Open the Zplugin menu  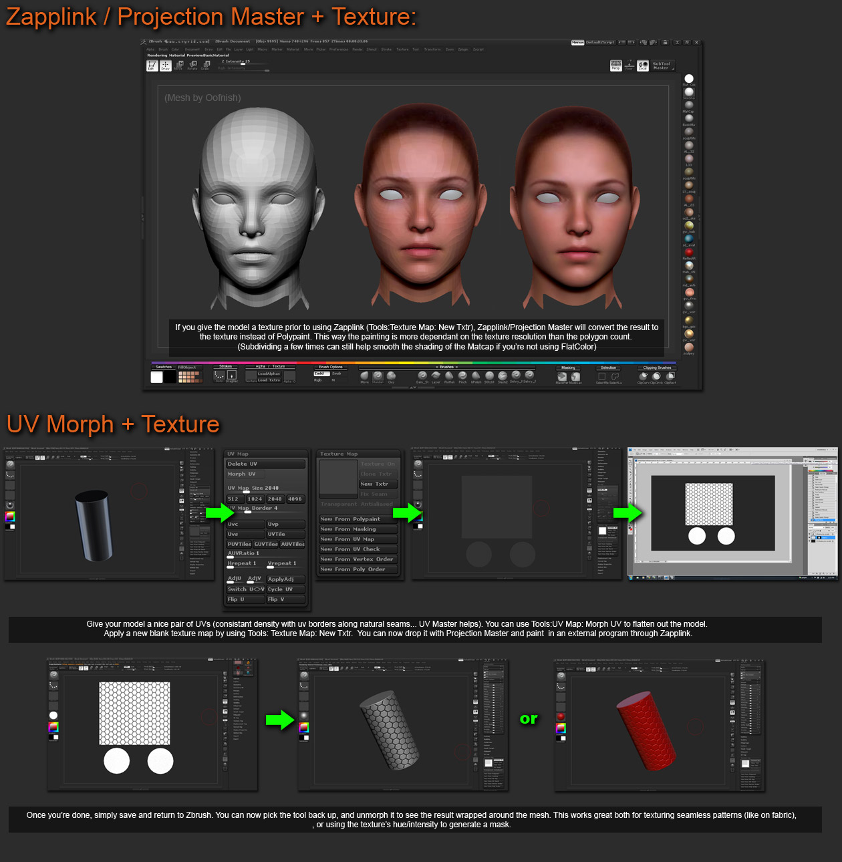[463, 49]
